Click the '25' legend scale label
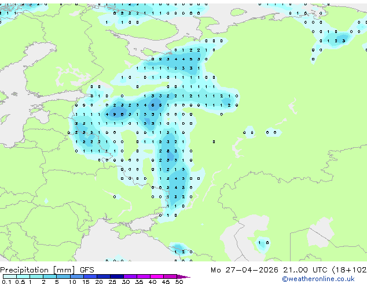The image size is (367, 284). [112, 282]
